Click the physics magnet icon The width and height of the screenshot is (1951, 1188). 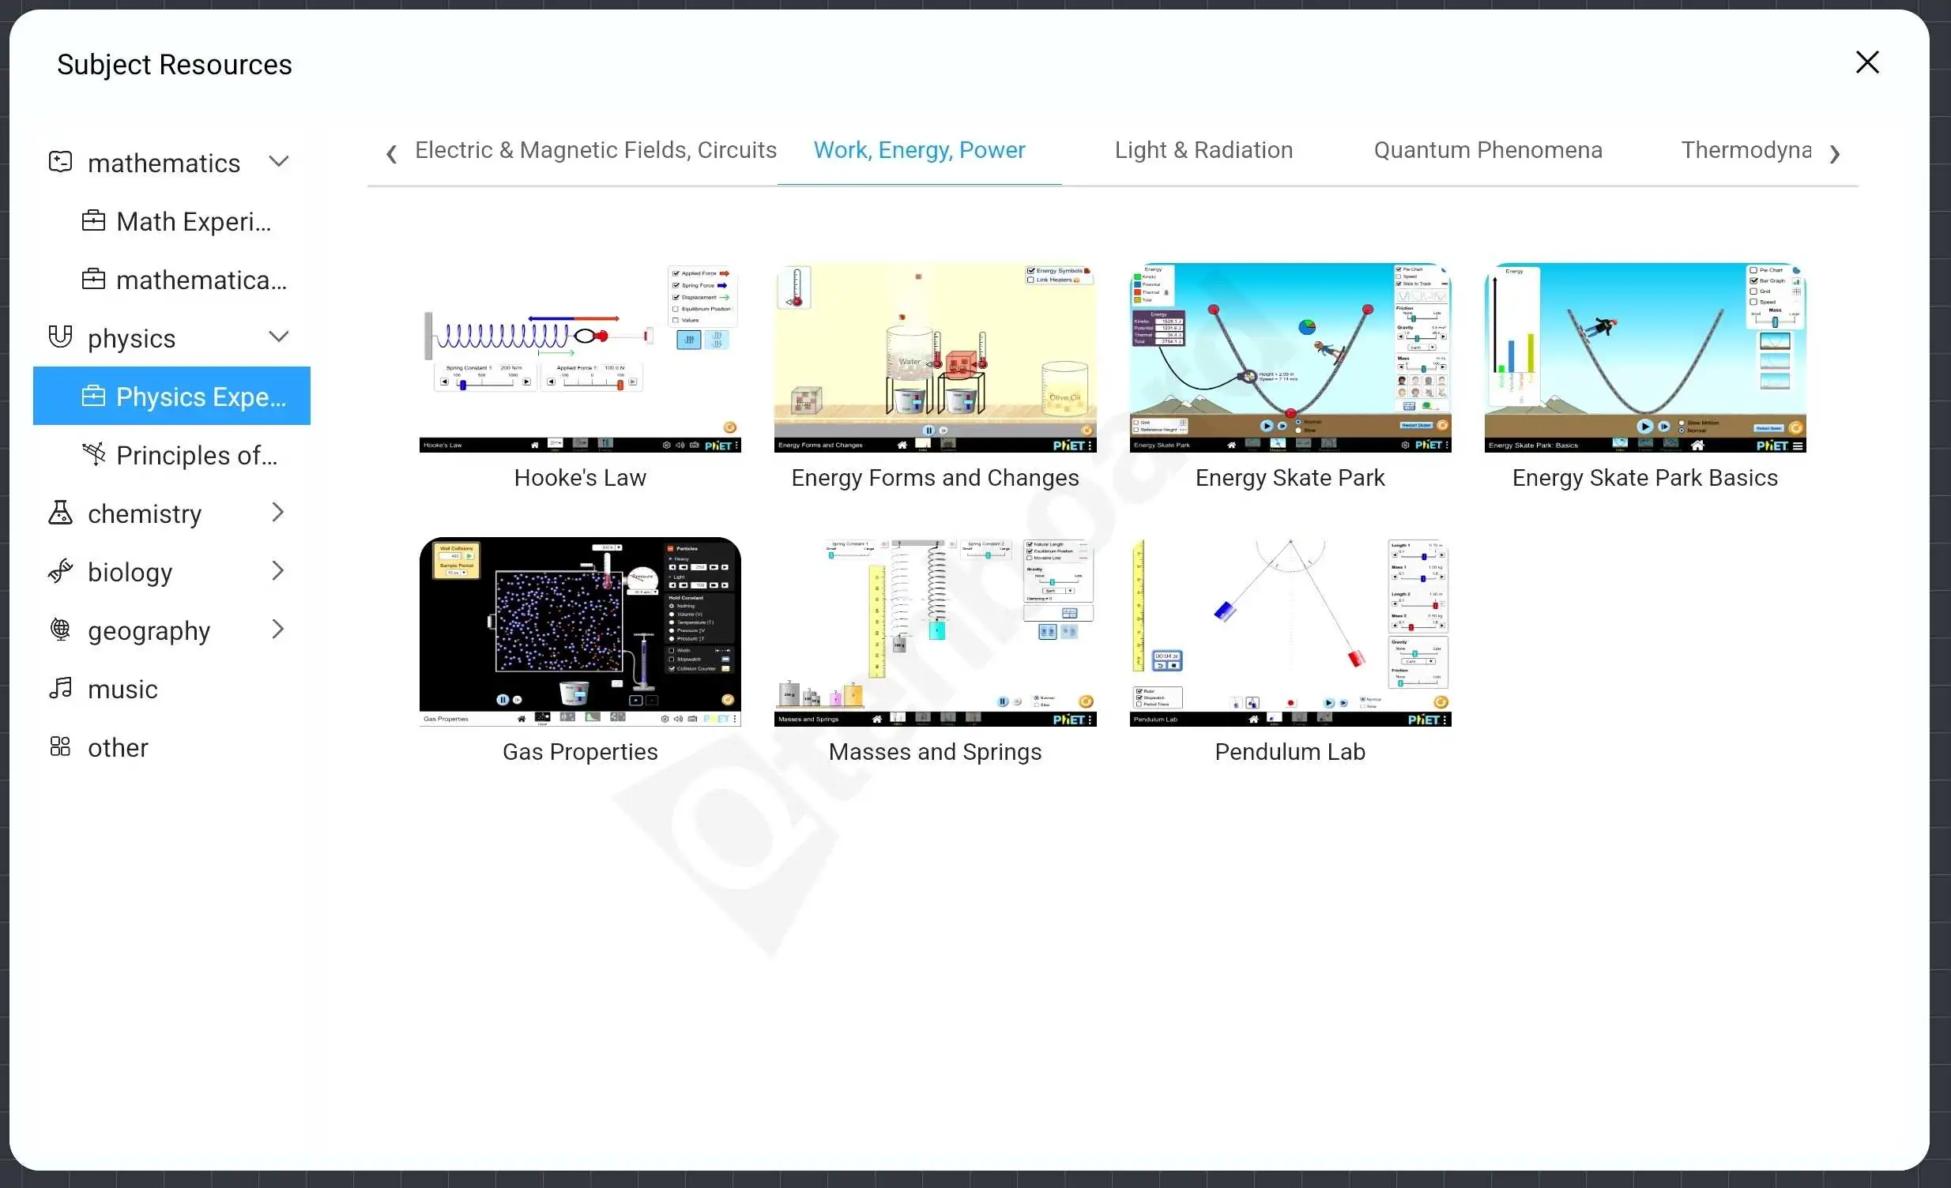click(60, 337)
